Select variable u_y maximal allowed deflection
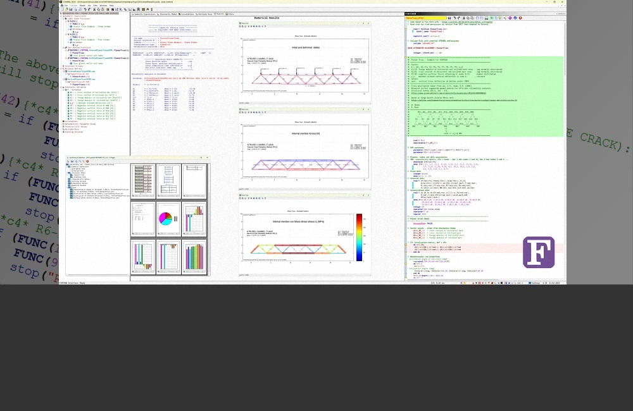This screenshot has height=411, width=633. click(x=90, y=103)
